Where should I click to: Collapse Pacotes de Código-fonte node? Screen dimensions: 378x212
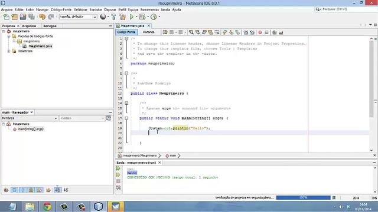pos(9,37)
